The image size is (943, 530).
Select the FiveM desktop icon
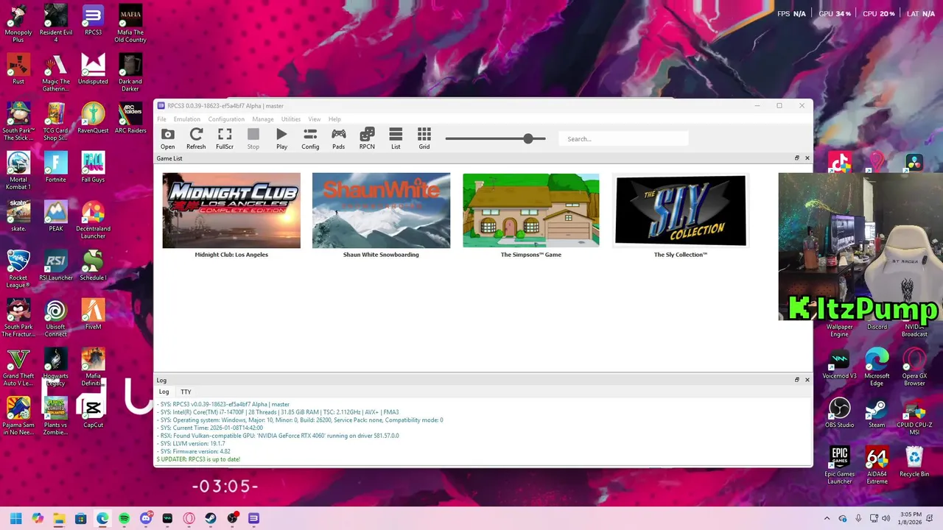point(93,314)
